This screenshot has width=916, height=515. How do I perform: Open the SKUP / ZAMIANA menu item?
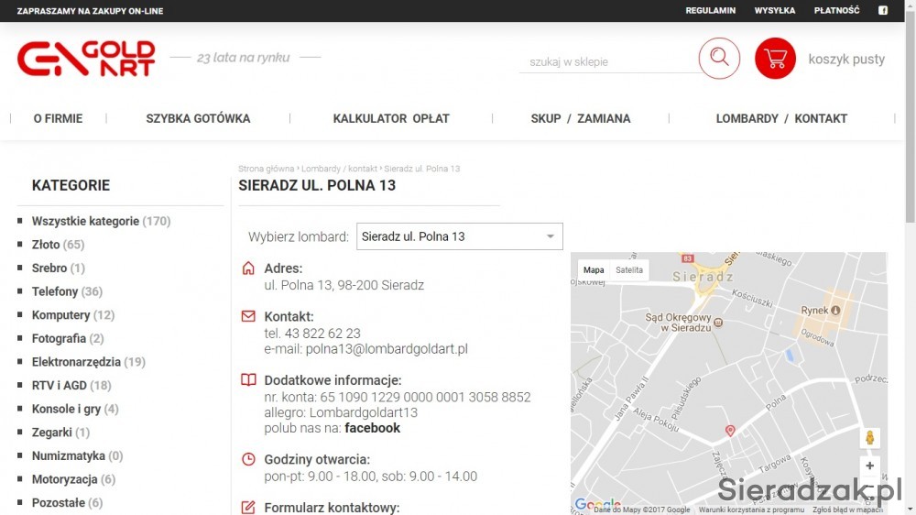click(x=581, y=118)
